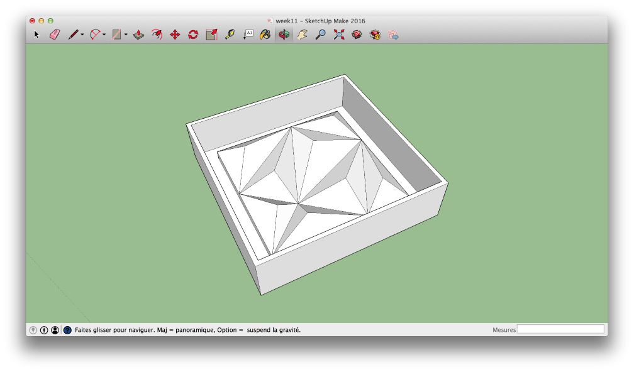This screenshot has height=372, width=634.
Task: Expand the Arc tool dropdown arrow
Action: 104,35
